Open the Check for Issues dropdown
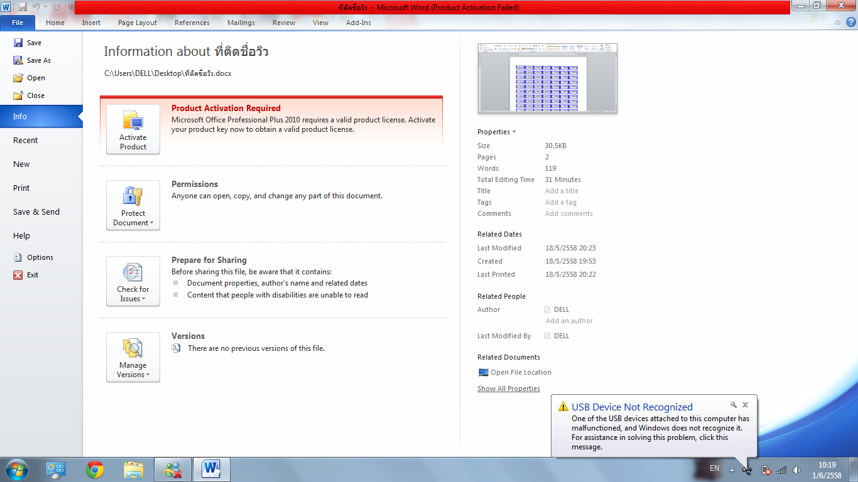This screenshot has height=482, width=858. (133, 281)
